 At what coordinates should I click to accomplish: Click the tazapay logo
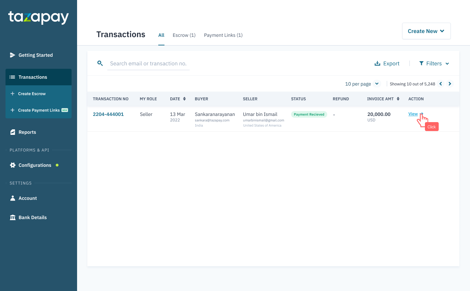[x=39, y=18]
